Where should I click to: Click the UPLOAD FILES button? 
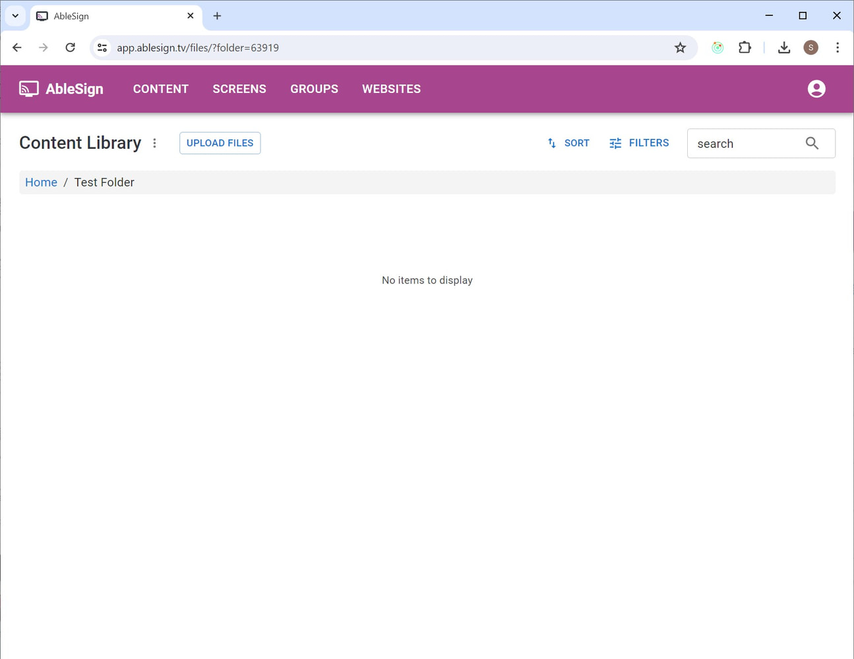click(220, 143)
